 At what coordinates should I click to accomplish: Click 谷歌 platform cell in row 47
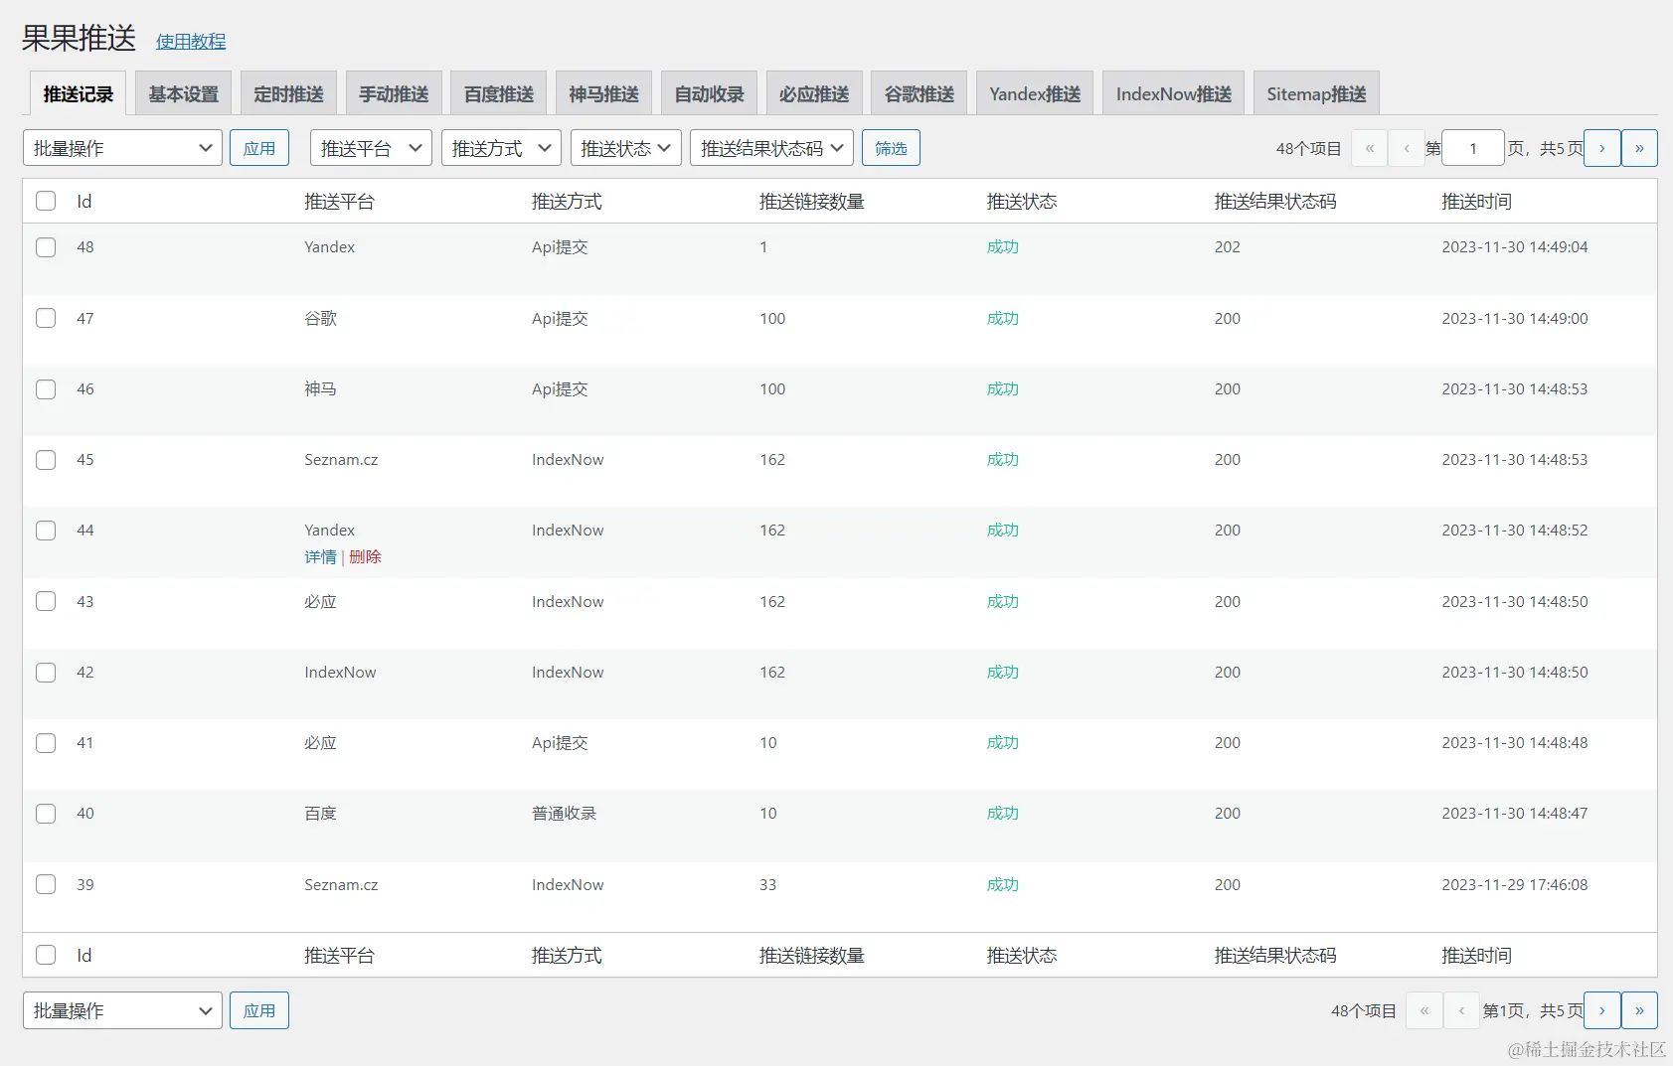pyautogui.click(x=320, y=318)
